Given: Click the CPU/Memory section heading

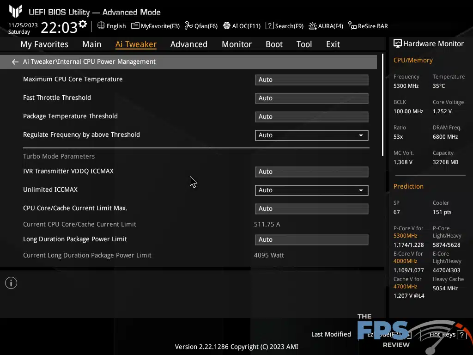Looking at the screenshot, I should pyautogui.click(x=413, y=60).
